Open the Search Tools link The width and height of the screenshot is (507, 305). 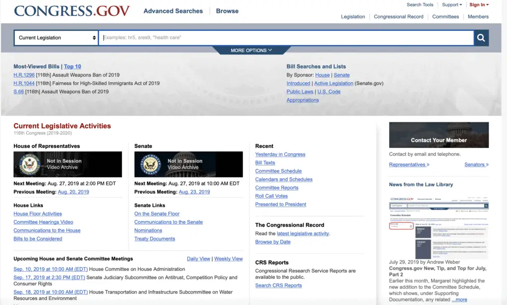coord(420,5)
